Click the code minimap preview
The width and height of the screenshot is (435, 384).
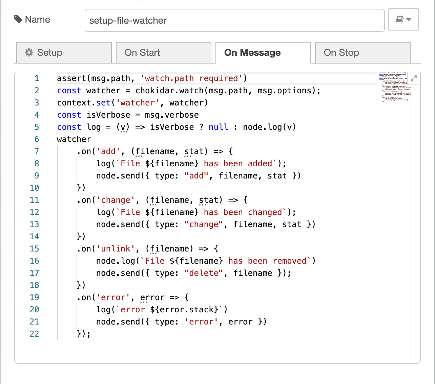pos(395,87)
